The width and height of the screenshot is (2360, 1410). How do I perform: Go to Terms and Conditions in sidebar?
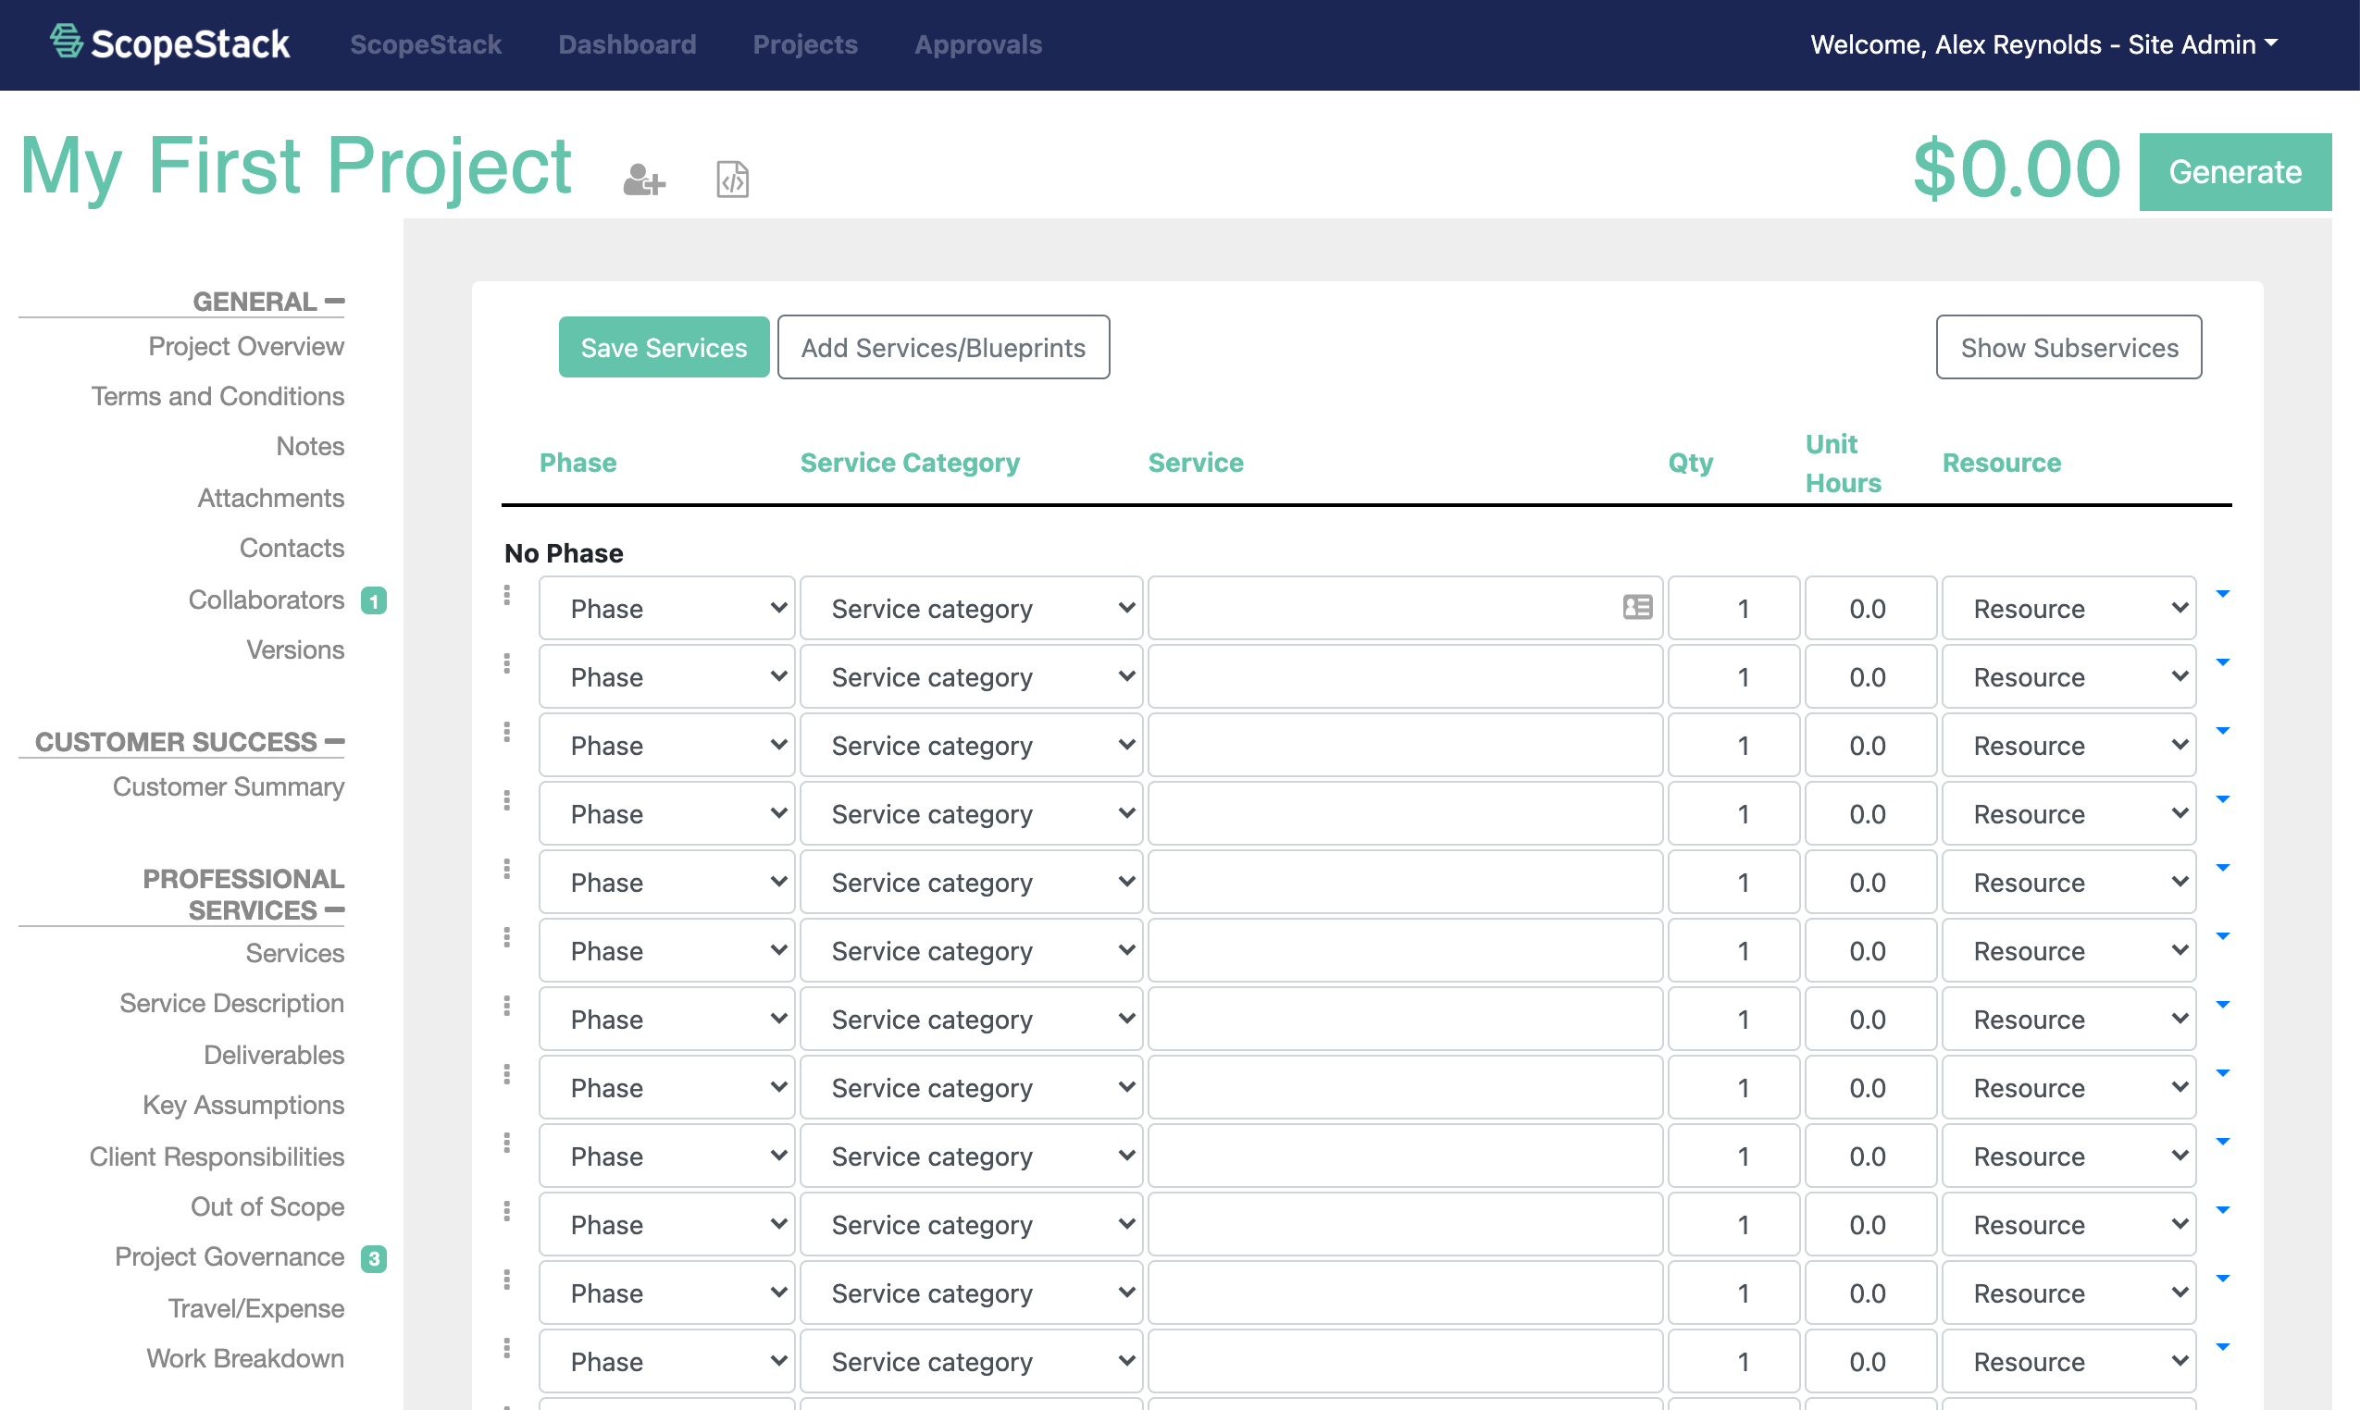pos(217,396)
